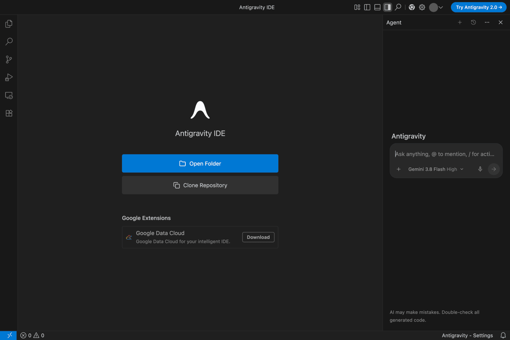Toggle the Agent side panel

click(388, 7)
